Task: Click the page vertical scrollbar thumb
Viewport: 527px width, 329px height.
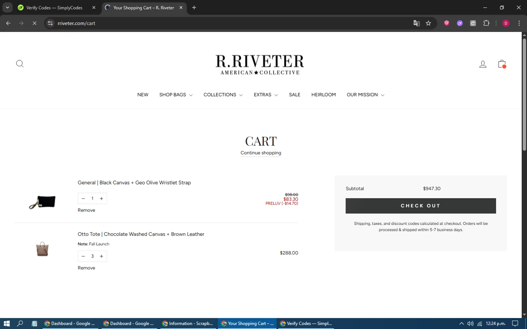Action: click(x=524, y=95)
